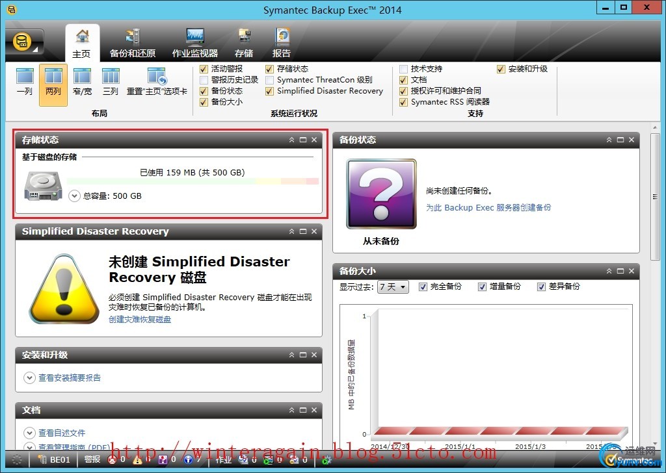Collapse the 备份状态 panel
Image resolution: width=666 pixels, height=473 pixels.
(609, 140)
